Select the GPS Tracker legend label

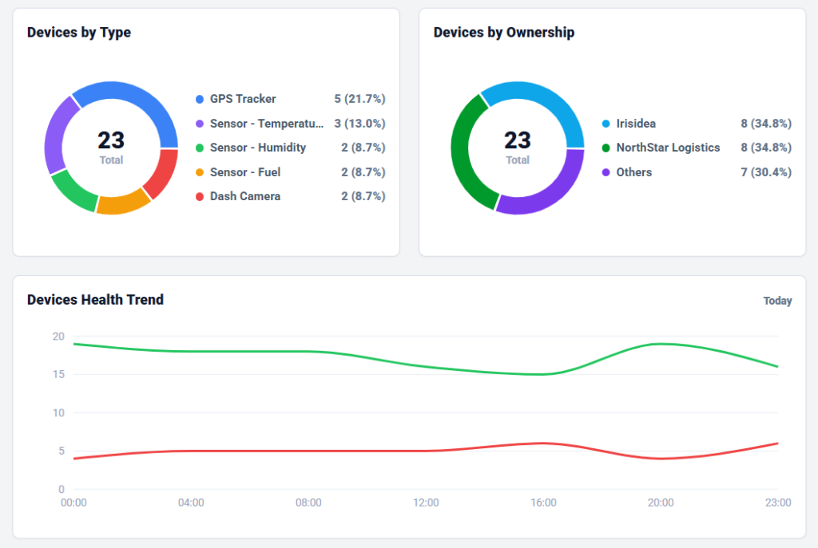click(x=243, y=99)
